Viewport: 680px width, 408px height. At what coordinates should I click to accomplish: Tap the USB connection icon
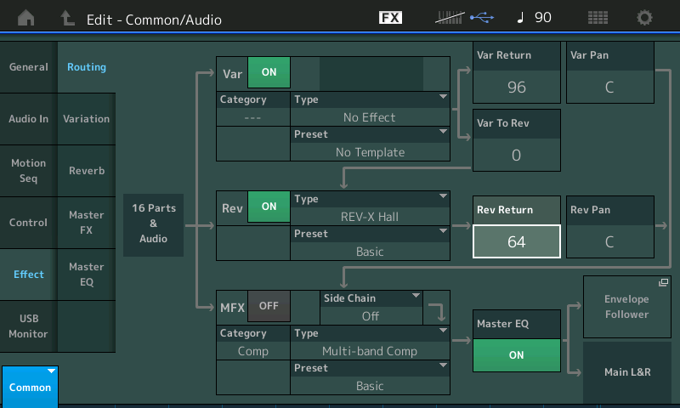pyautogui.click(x=482, y=18)
